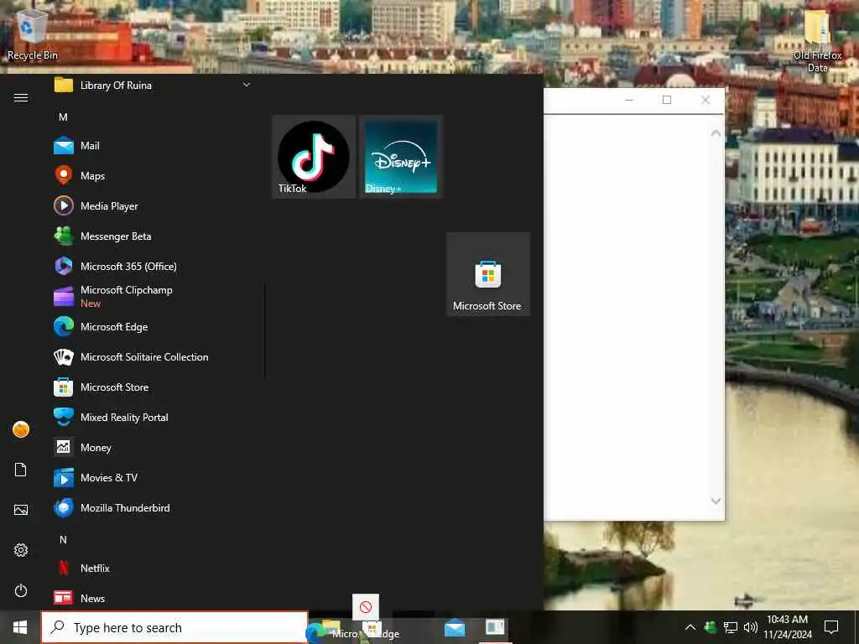The width and height of the screenshot is (859, 644).
Task: Launch Mixed Reality Portal
Action: [153, 418]
